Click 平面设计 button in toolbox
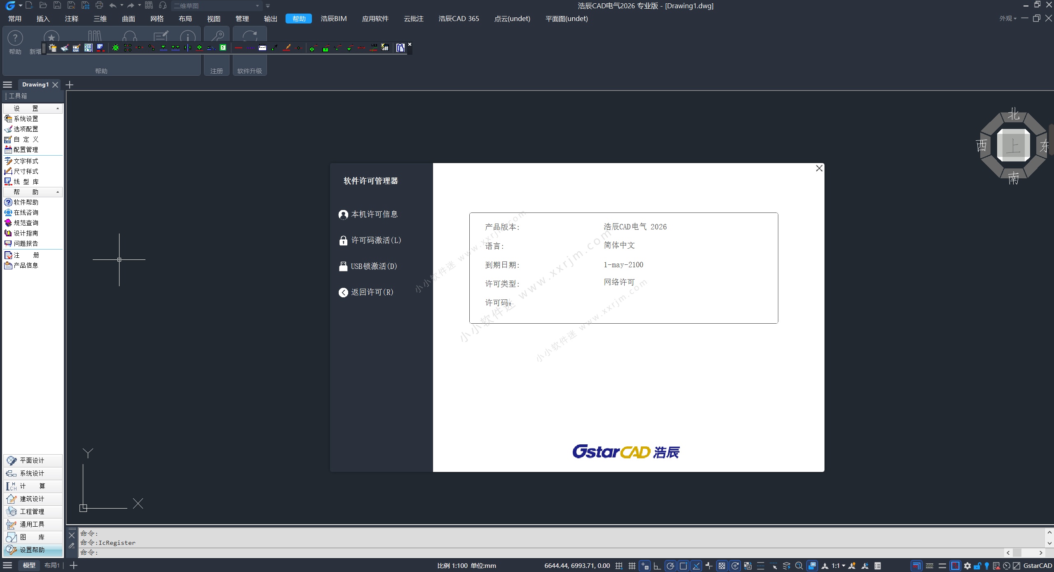Viewport: 1054px width, 572px height. [32, 460]
